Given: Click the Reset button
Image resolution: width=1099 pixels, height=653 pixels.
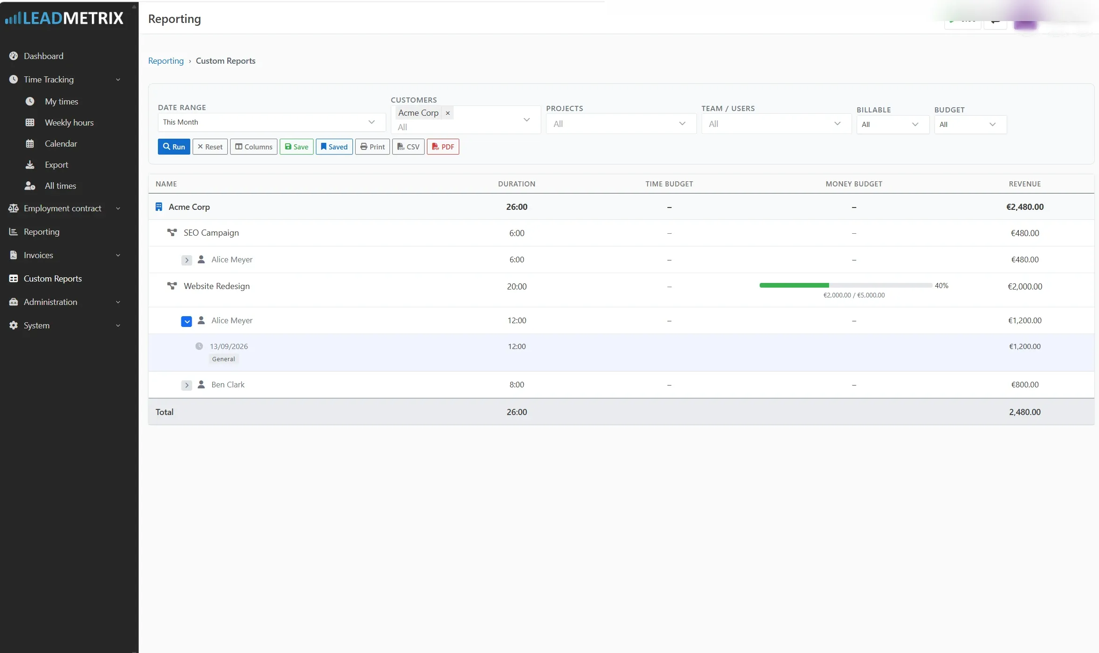Looking at the screenshot, I should [x=210, y=147].
